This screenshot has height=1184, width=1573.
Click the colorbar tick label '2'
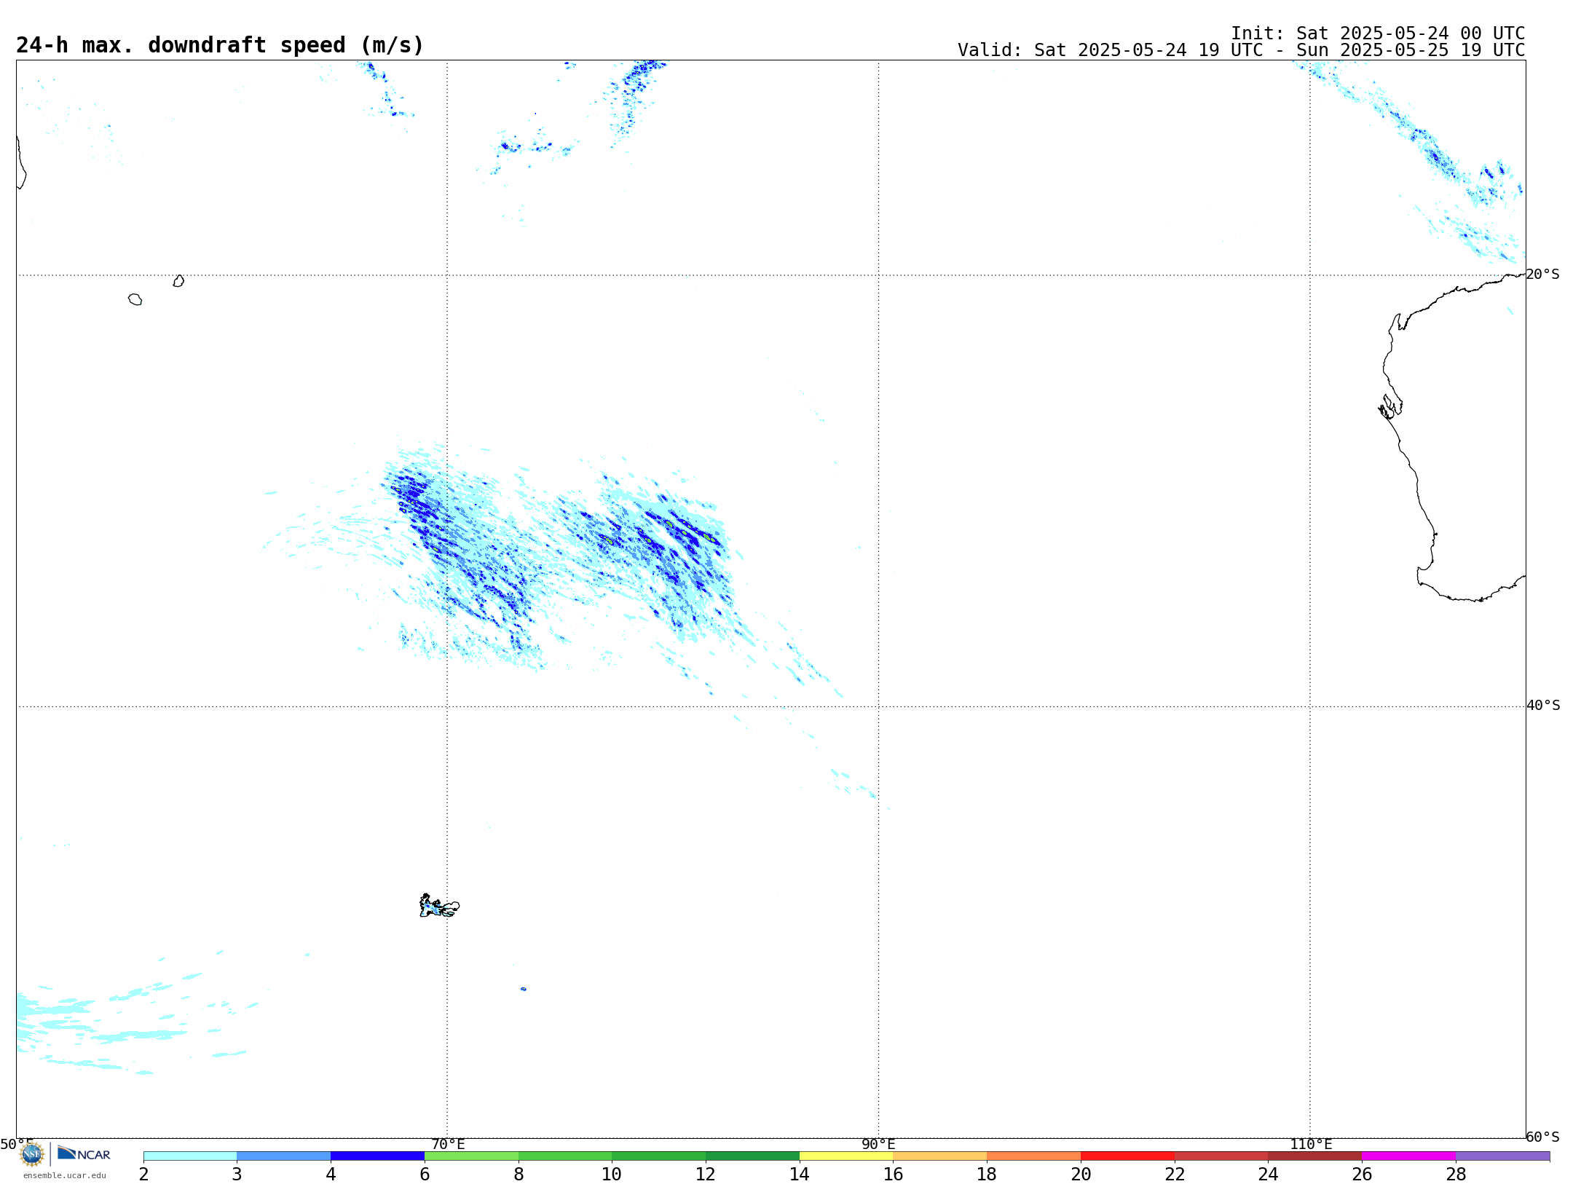tap(143, 1175)
